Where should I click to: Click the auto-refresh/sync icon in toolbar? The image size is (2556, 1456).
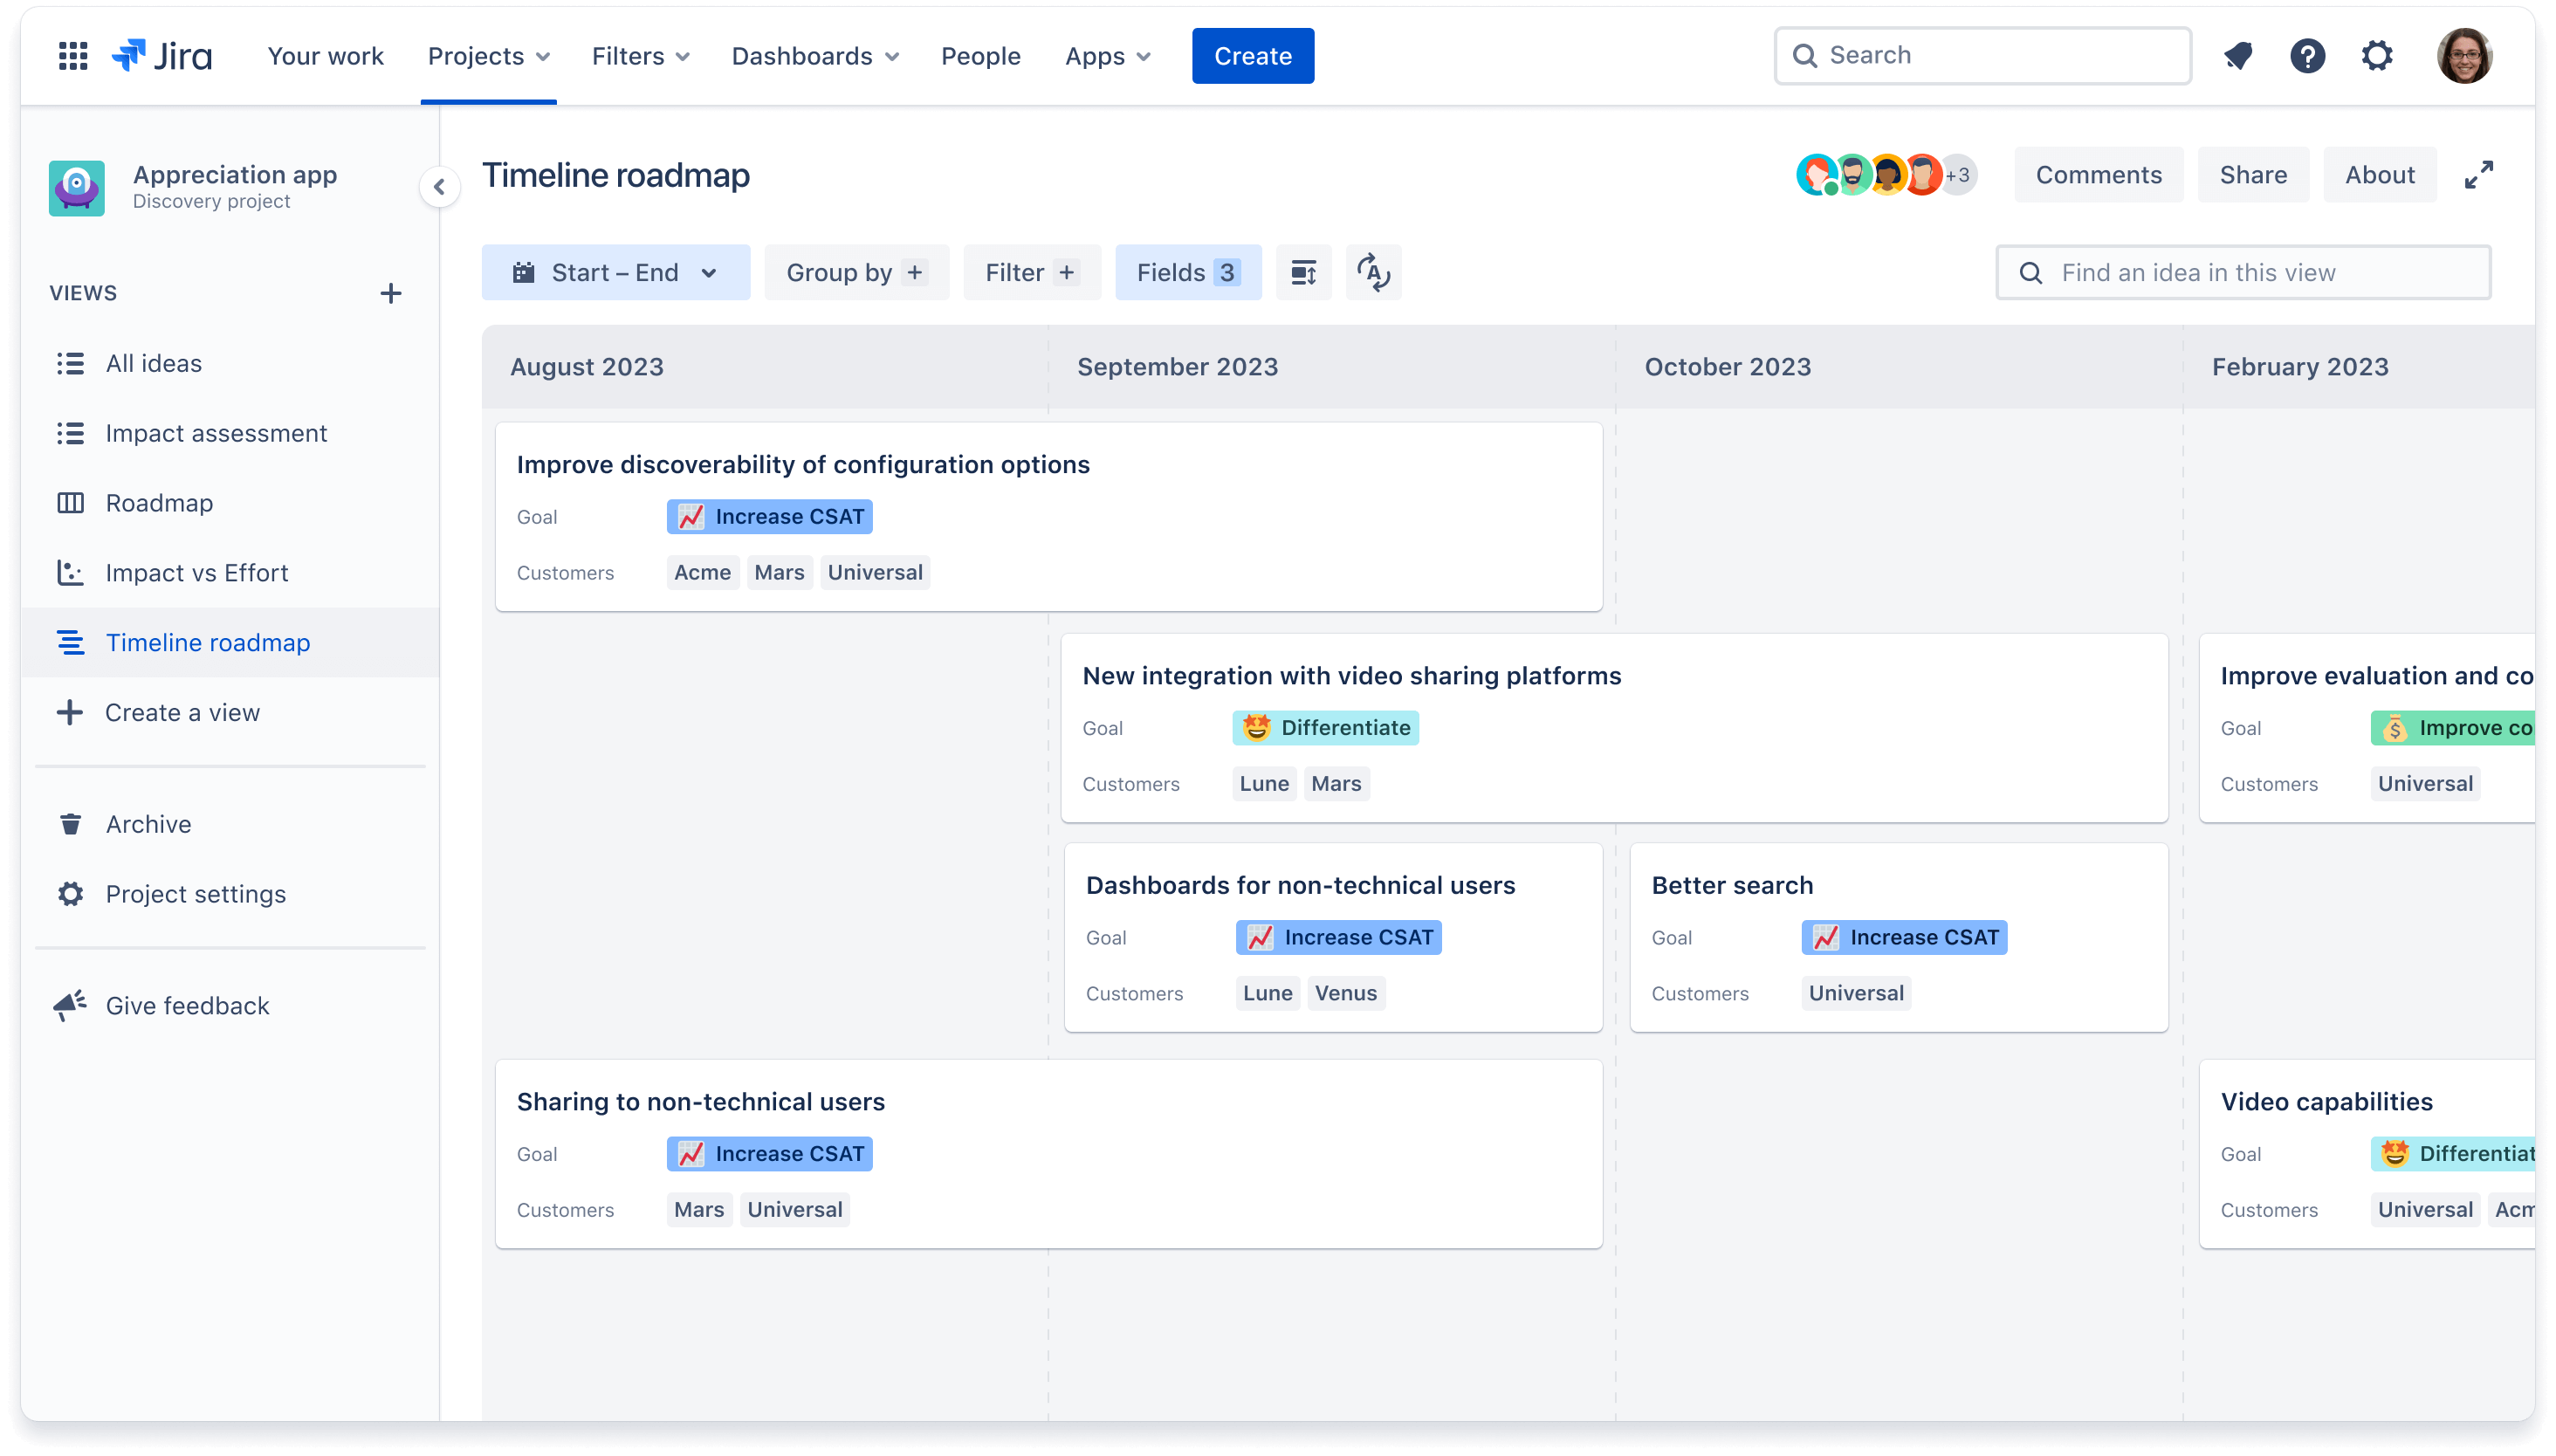click(x=1375, y=272)
